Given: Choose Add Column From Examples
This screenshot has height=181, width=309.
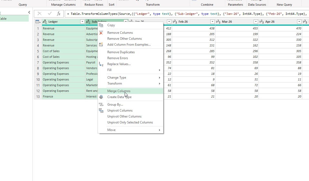Looking at the screenshot, I should pos(130,45).
